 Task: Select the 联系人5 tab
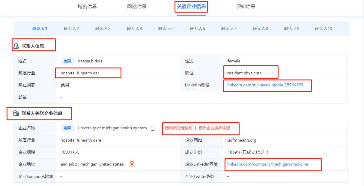click(x=166, y=29)
